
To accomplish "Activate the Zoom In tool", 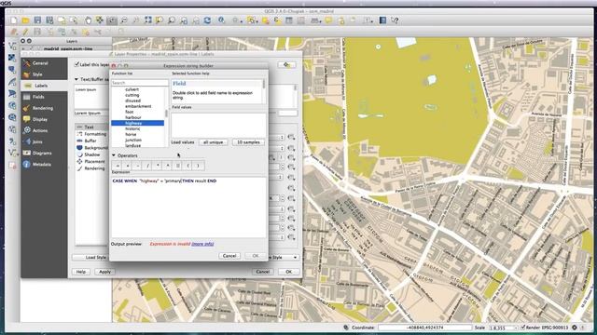I will [112, 20].
